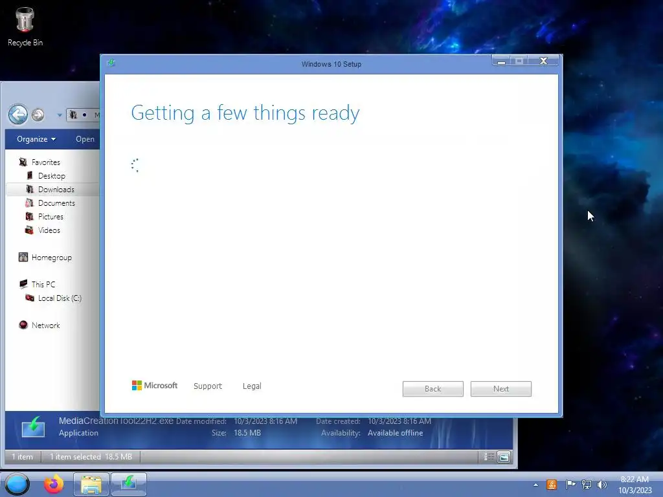This screenshot has height=497, width=663.
Task: Click the Desktop folder icon in sidebar
Action: click(x=30, y=175)
